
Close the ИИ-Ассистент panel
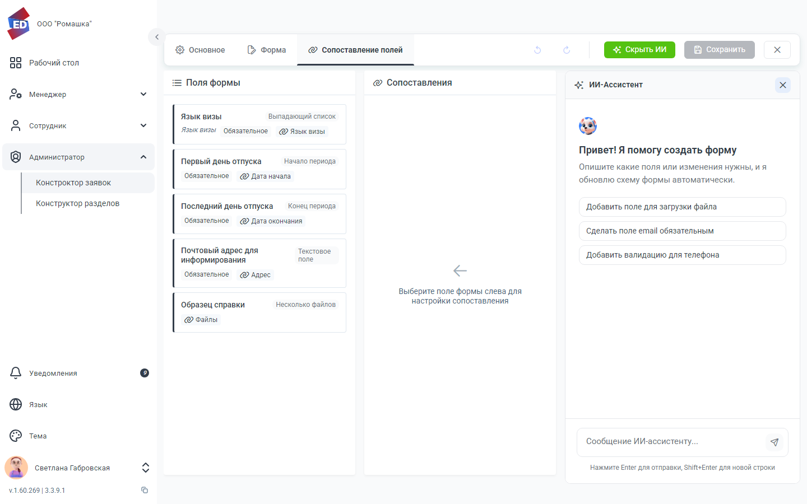pos(783,85)
